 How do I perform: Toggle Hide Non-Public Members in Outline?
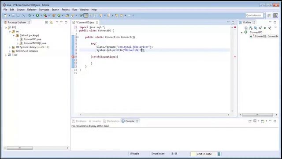pyautogui.click(x=265, y=28)
